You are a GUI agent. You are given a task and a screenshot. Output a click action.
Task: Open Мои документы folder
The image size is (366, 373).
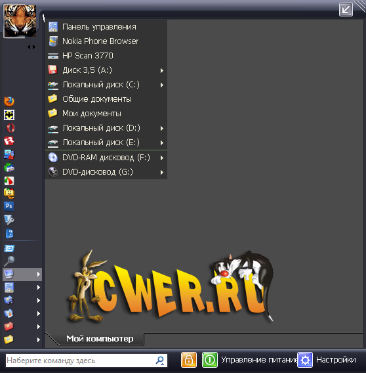click(x=106, y=114)
